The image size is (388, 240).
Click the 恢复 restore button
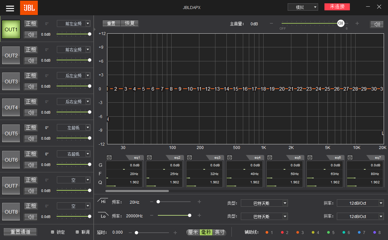click(x=130, y=23)
